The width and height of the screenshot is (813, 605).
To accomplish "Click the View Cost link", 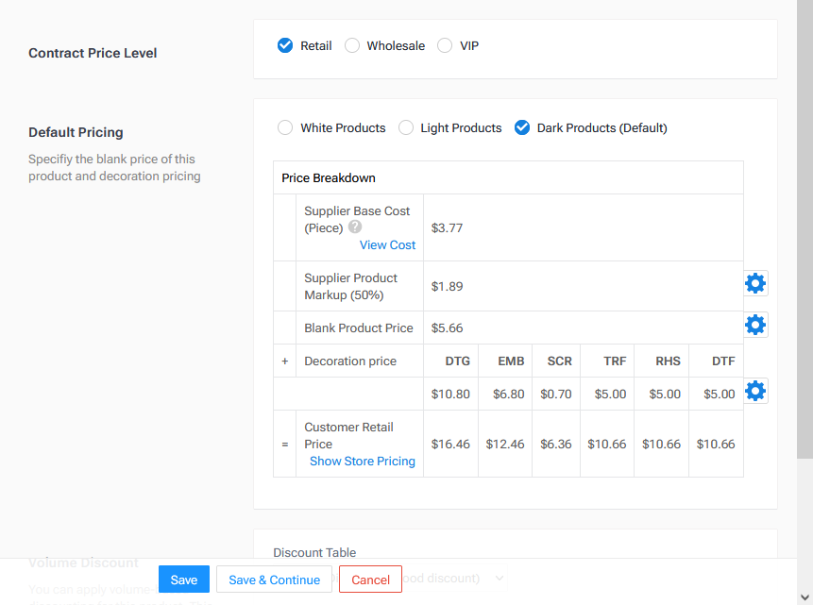I will pyautogui.click(x=387, y=244).
